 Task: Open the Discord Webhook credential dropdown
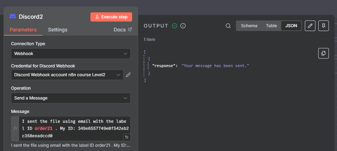coord(67,75)
